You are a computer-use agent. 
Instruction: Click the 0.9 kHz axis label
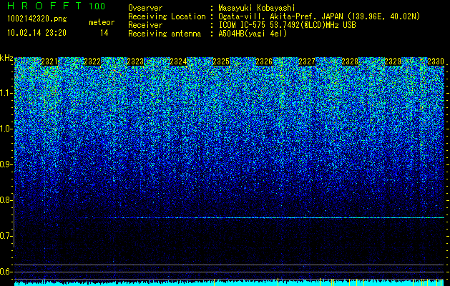(5, 164)
